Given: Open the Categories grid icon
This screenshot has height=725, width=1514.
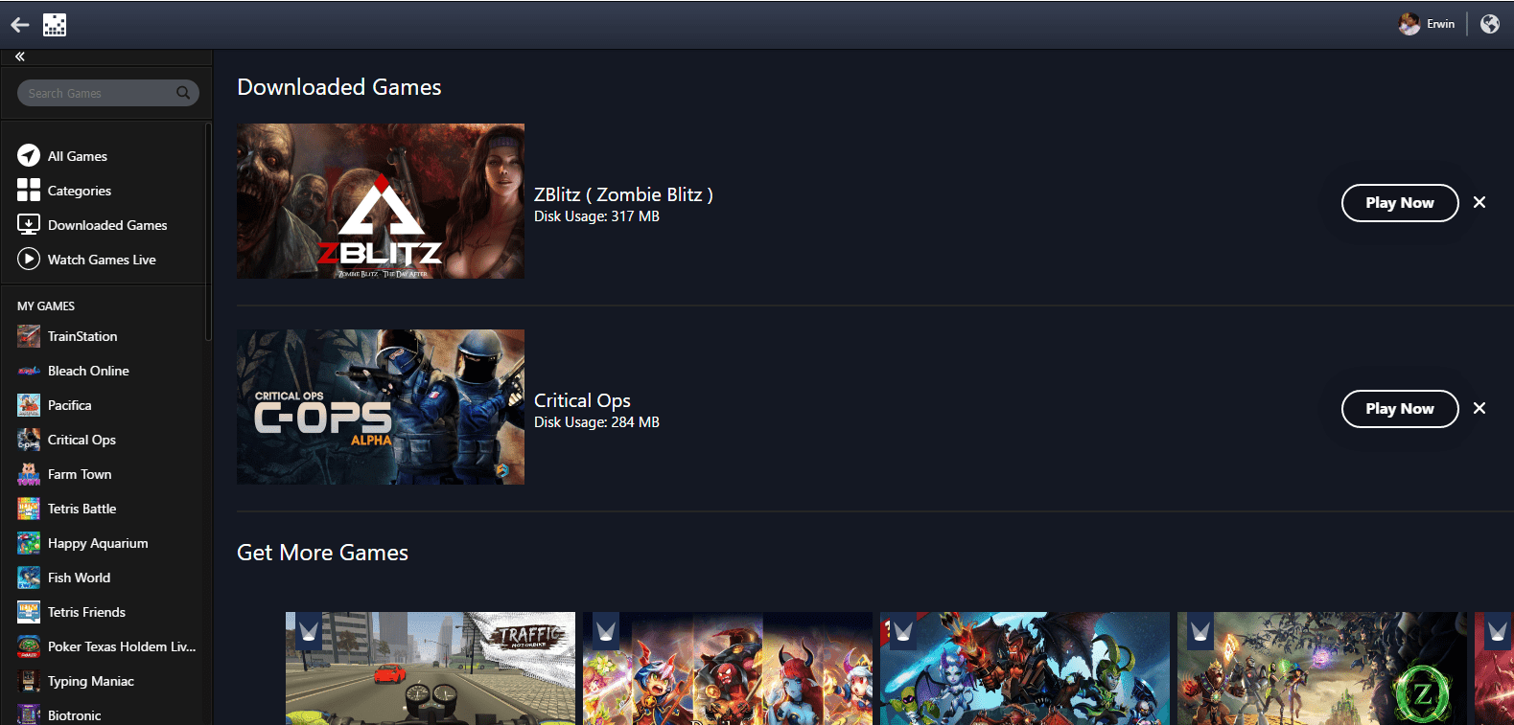Looking at the screenshot, I should pos(29,190).
